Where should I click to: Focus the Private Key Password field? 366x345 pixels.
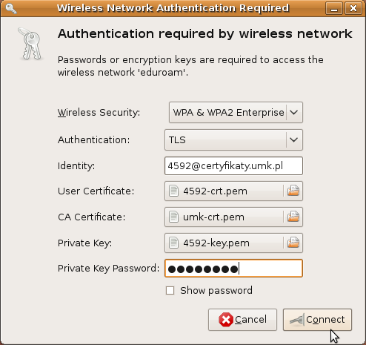[233, 269]
